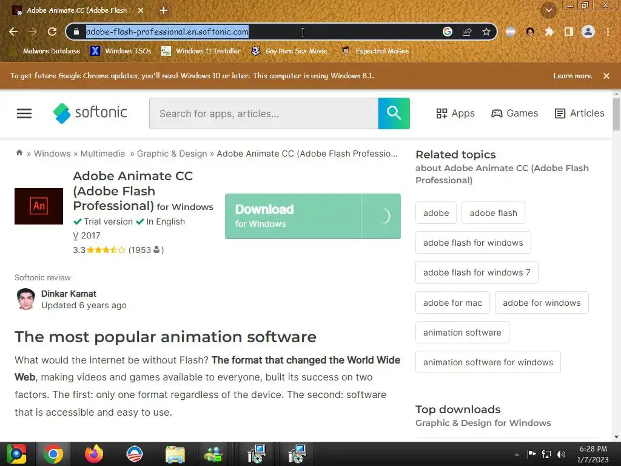621x466 pixels.
Task: Open Chrome from the taskbar
Action: [x=53, y=454]
